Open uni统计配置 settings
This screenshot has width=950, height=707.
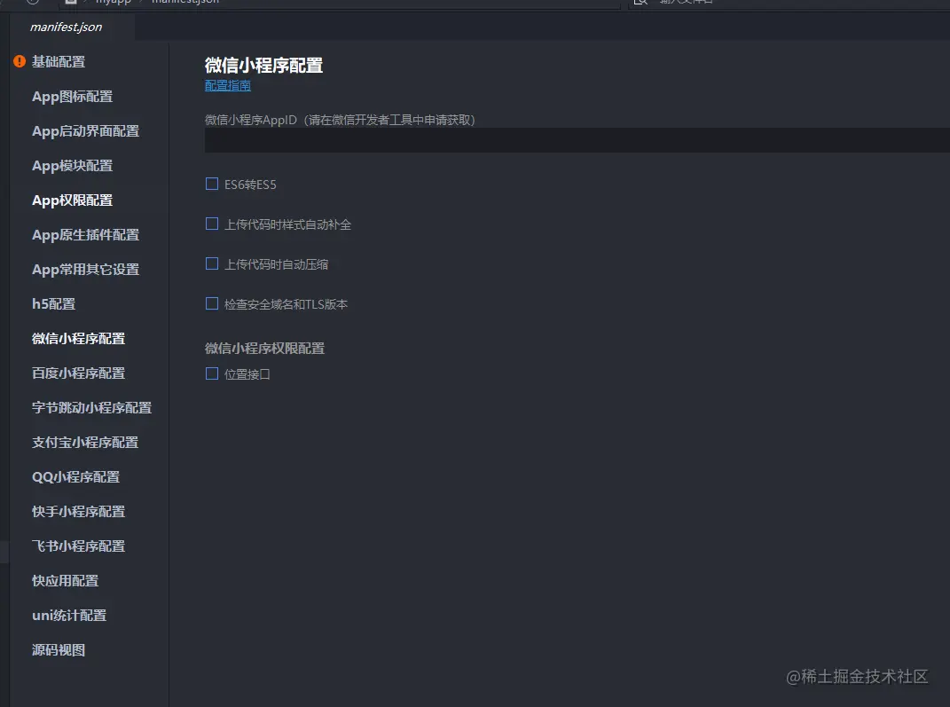tap(68, 615)
